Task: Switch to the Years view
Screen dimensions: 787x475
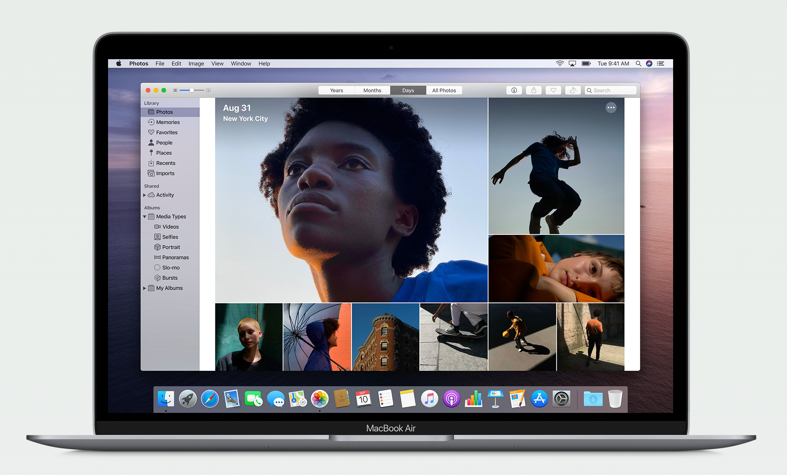Action: [336, 90]
